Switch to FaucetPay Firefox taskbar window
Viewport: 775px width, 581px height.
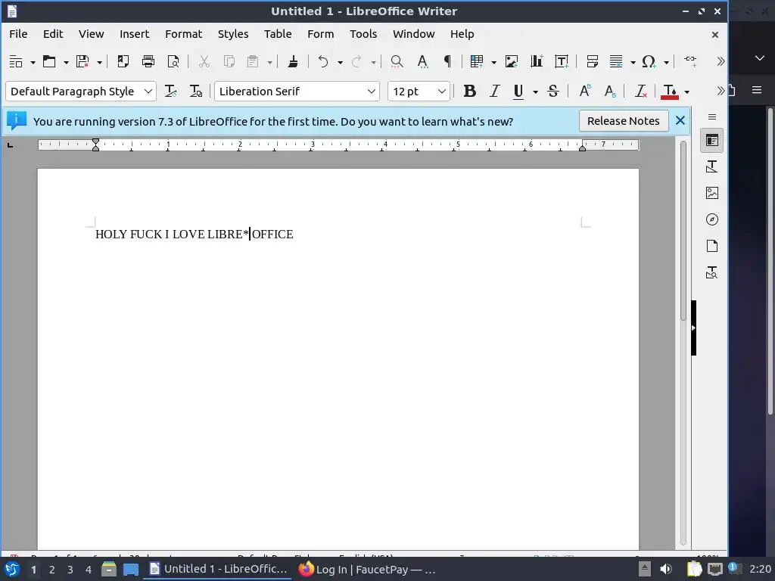pyautogui.click(x=367, y=570)
